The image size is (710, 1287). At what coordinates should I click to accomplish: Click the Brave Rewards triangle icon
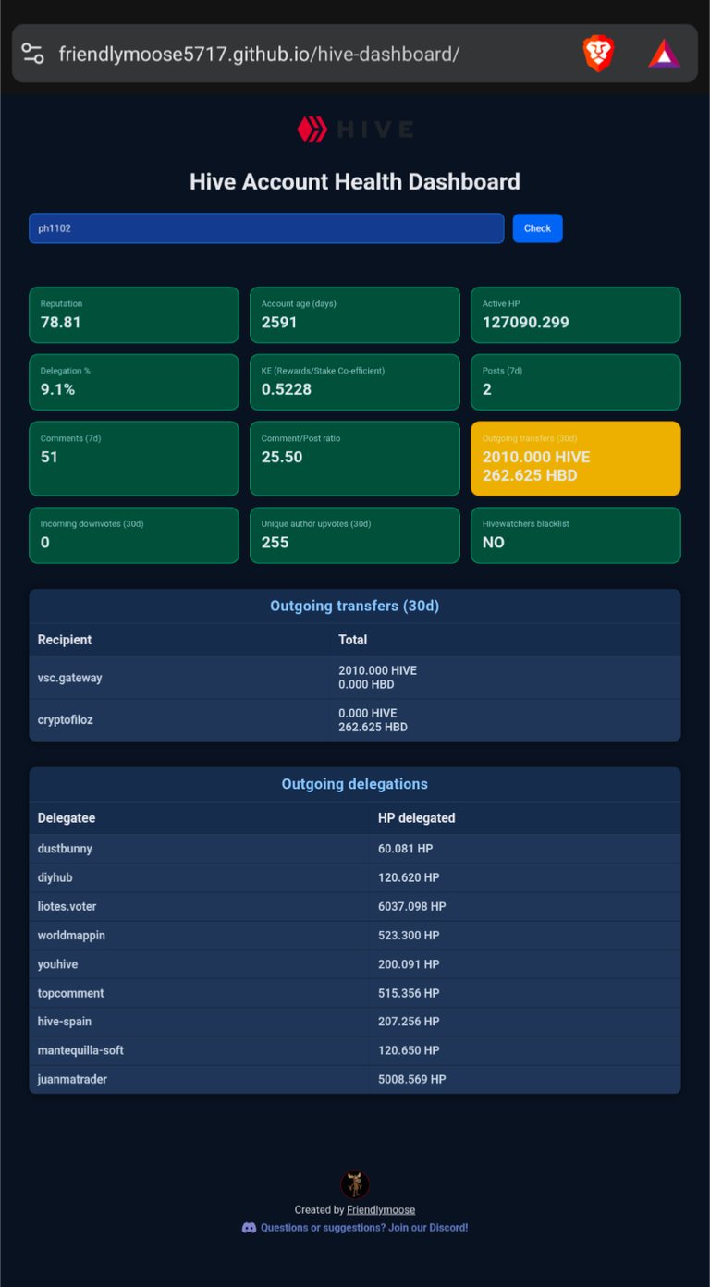coord(664,54)
